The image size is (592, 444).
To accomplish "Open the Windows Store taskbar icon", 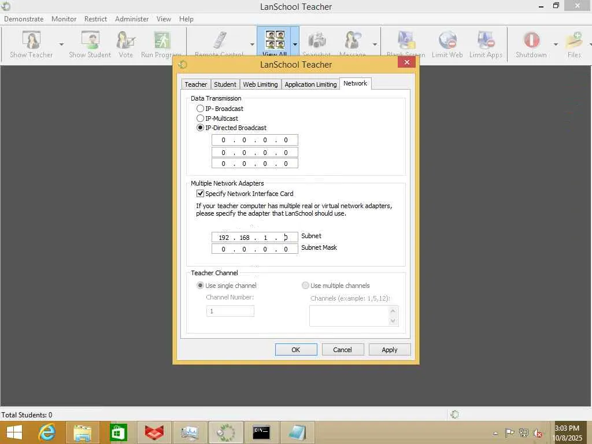I will (119, 432).
